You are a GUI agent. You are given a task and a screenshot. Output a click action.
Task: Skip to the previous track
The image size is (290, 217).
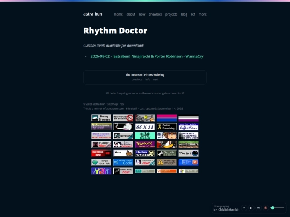tap(244, 208)
